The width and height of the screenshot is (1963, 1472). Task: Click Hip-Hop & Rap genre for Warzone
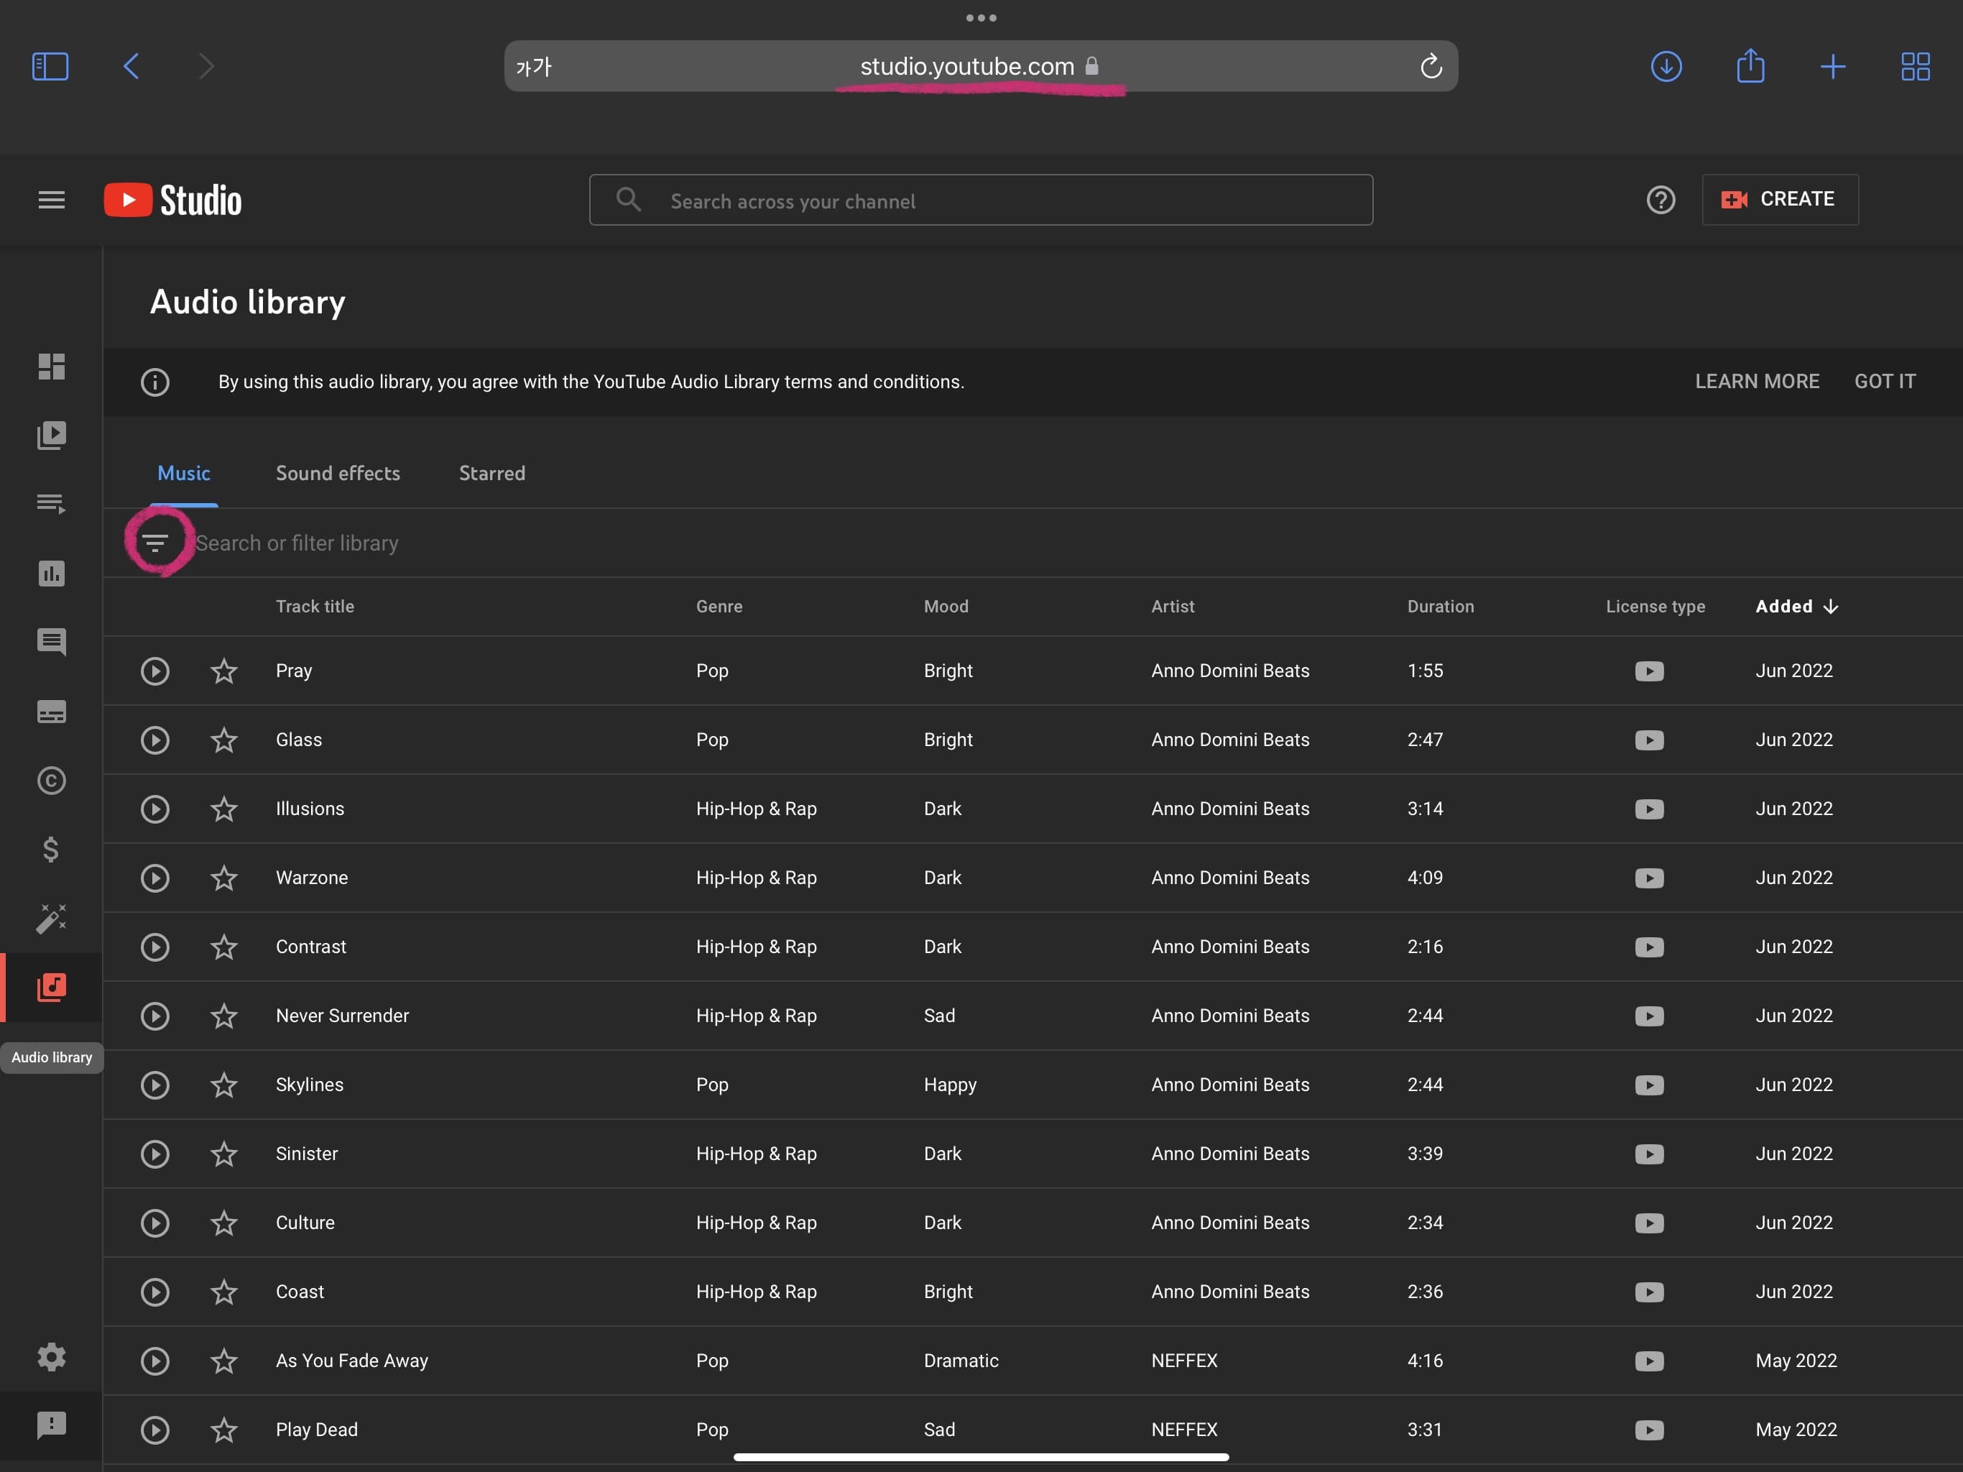coord(756,877)
